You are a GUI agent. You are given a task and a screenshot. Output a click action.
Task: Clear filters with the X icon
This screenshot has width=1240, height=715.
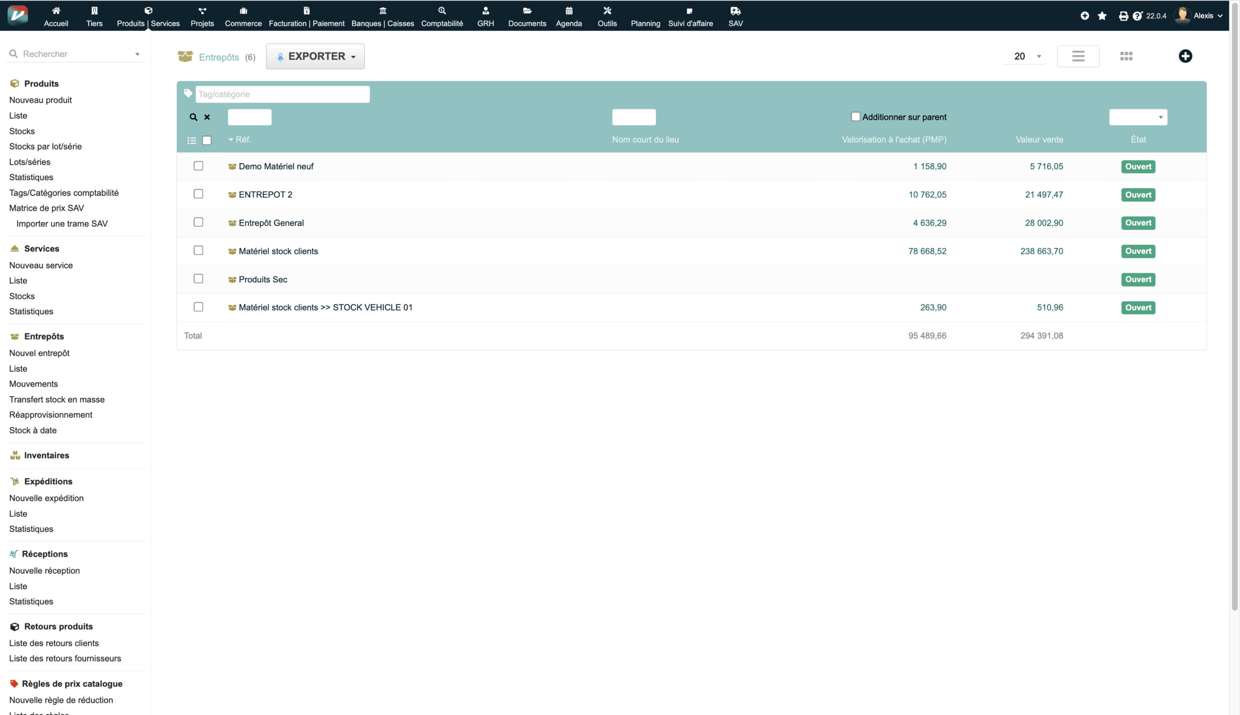coord(207,117)
